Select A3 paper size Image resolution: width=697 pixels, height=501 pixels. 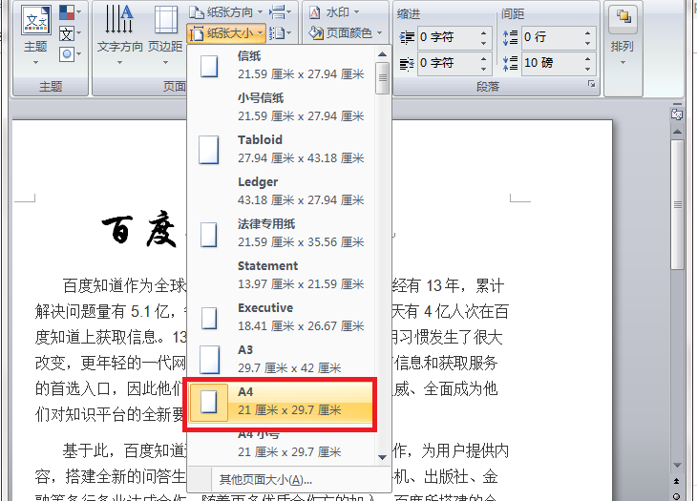coord(282,359)
